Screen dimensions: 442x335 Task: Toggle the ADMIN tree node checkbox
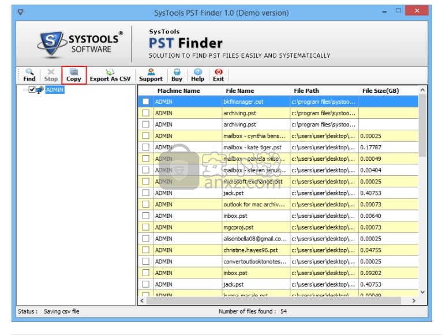pyautogui.click(x=32, y=89)
